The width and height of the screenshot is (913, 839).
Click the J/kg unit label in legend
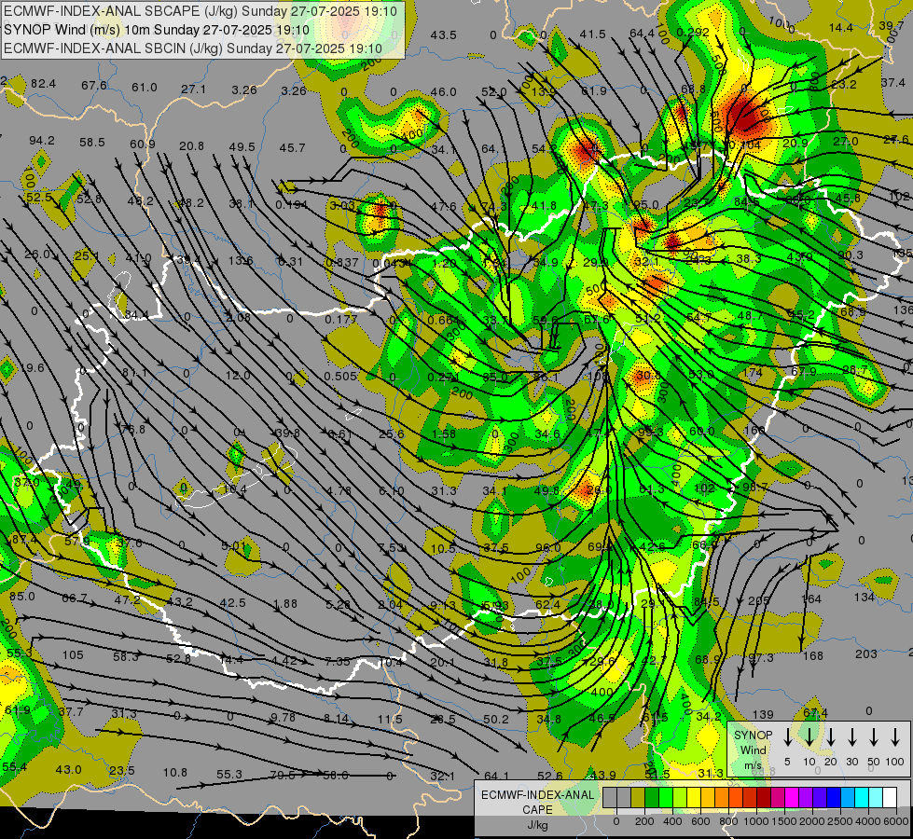pyautogui.click(x=537, y=825)
